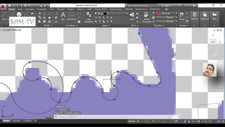Click the ViewCube TOP face
The width and height of the screenshot is (225, 127).
(213, 42)
